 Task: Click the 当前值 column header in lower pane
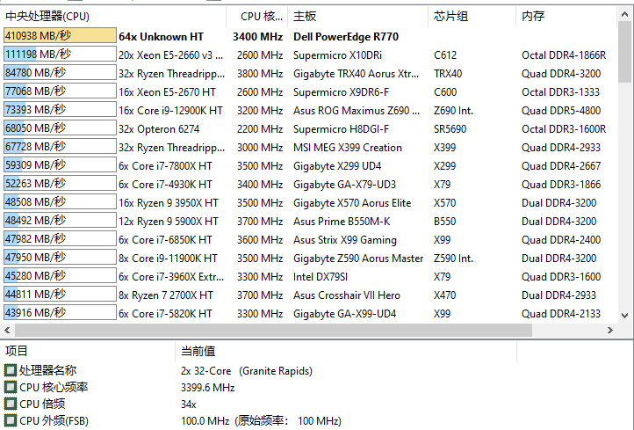346,351
